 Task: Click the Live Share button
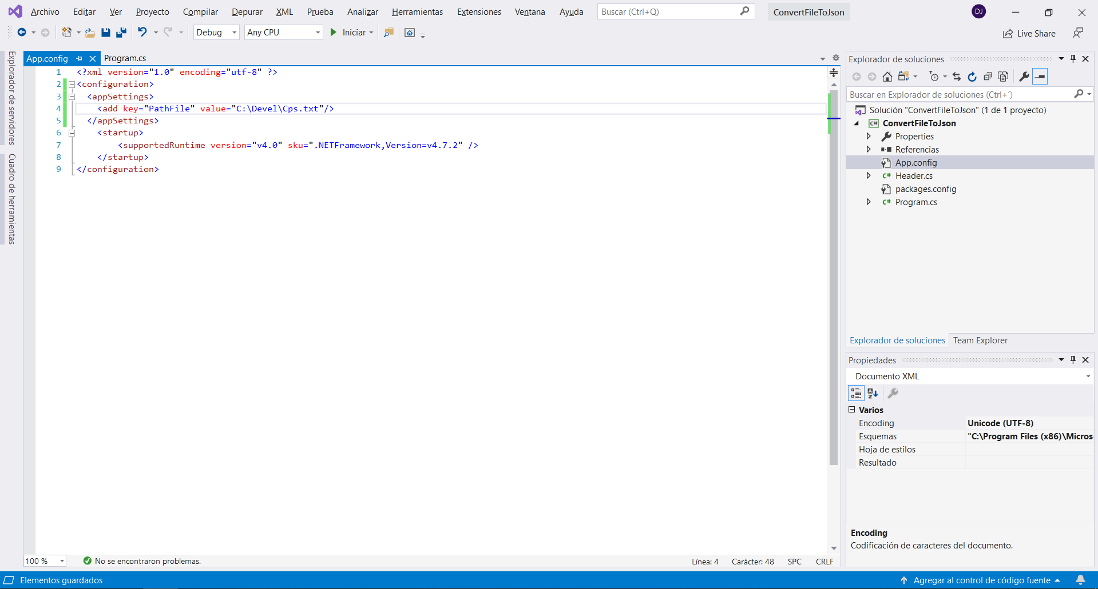coord(1029,34)
